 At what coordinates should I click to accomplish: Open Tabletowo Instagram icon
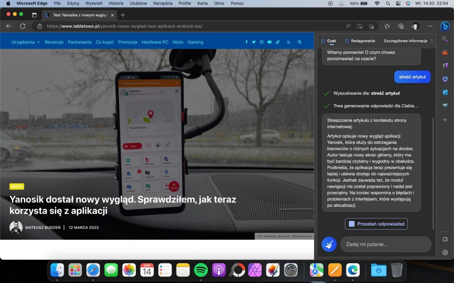coord(262,42)
